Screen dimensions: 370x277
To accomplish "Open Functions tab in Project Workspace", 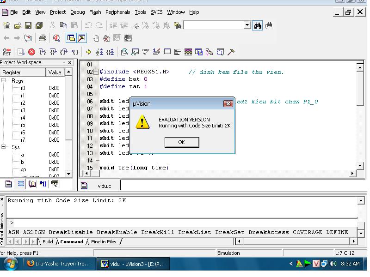I will 43,184.
